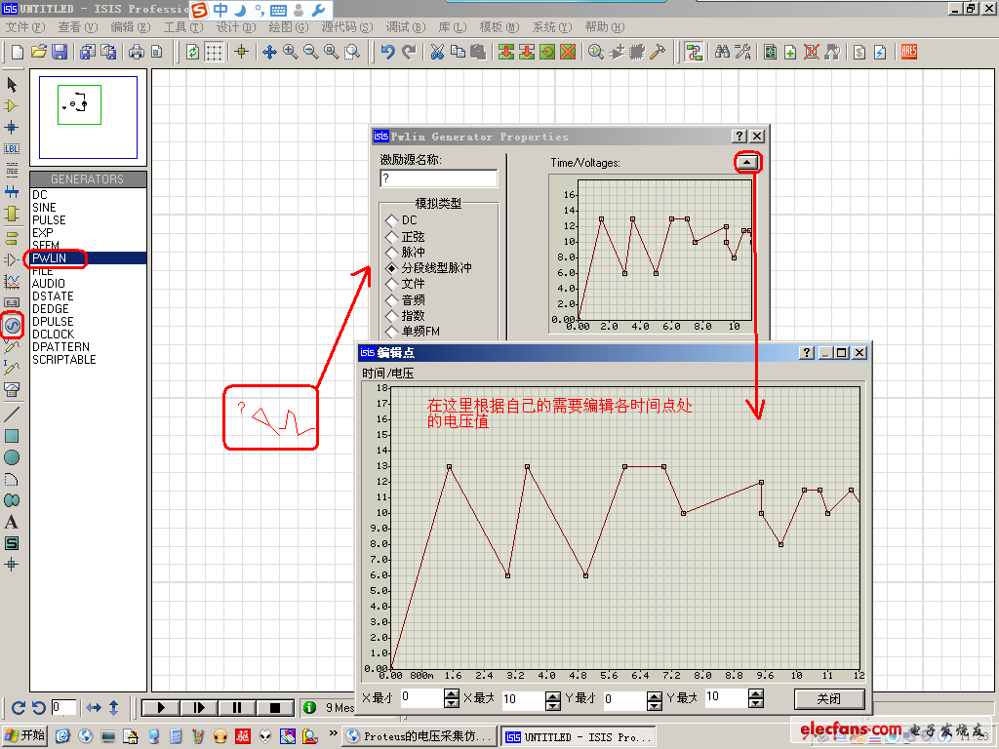The height and width of the screenshot is (749, 999).
Task: Open the 工具 menu
Action: (x=183, y=26)
